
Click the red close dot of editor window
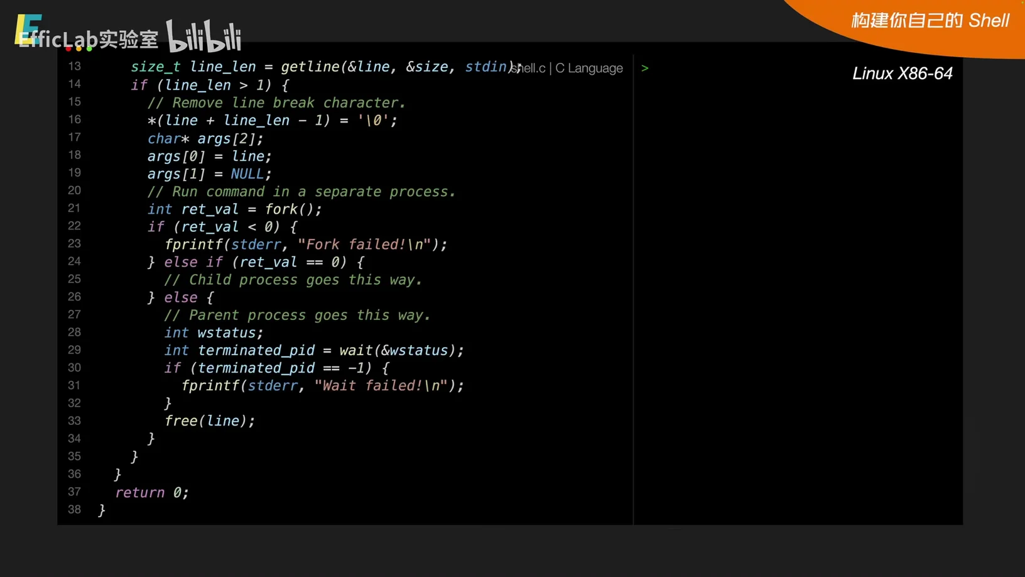[68, 48]
